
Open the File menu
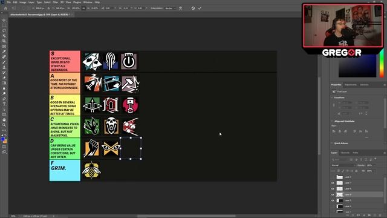coord(8,2)
